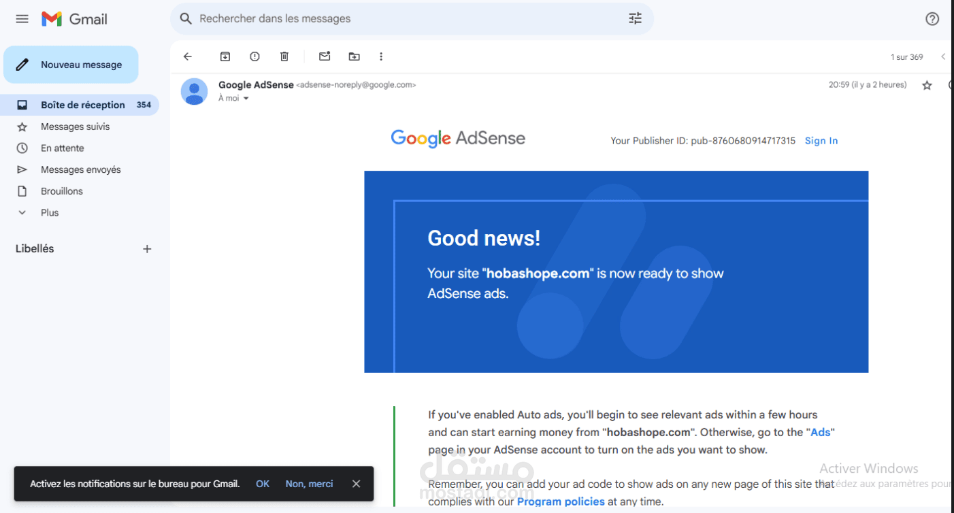The height and width of the screenshot is (513, 954).
Task: Open Boîte de réception folder
Action: [80, 105]
